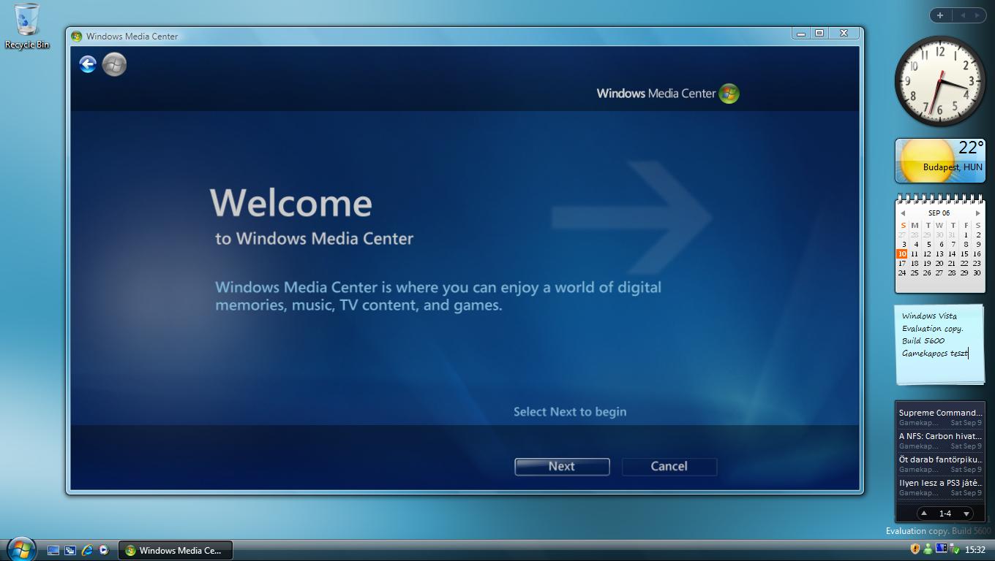The height and width of the screenshot is (561, 995).
Task: Open the Windows Start menu orb
Action: click(21, 549)
